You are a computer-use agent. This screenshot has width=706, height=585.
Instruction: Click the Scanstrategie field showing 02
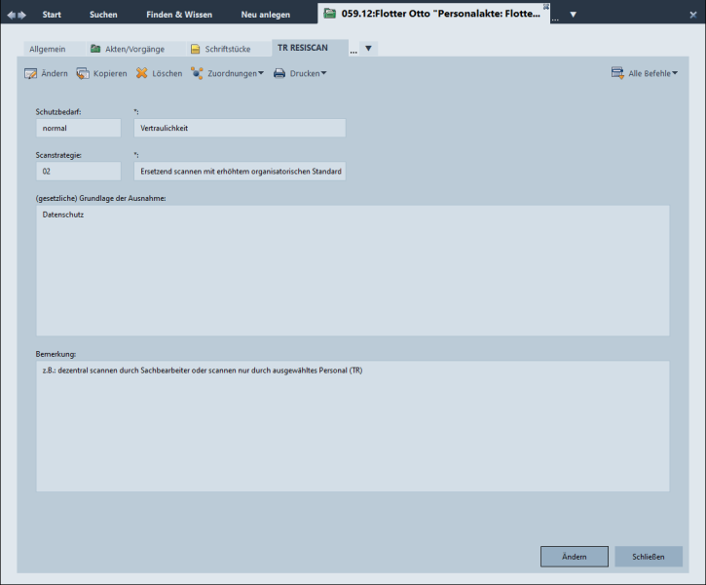coord(78,172)
